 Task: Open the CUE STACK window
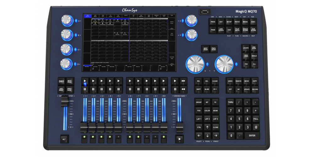(221, 30)
